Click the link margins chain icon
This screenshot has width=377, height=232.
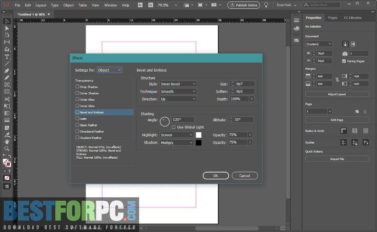337,80
